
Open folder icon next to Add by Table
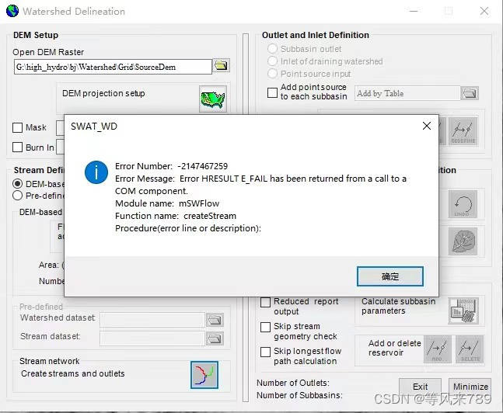tap(470, 93)
